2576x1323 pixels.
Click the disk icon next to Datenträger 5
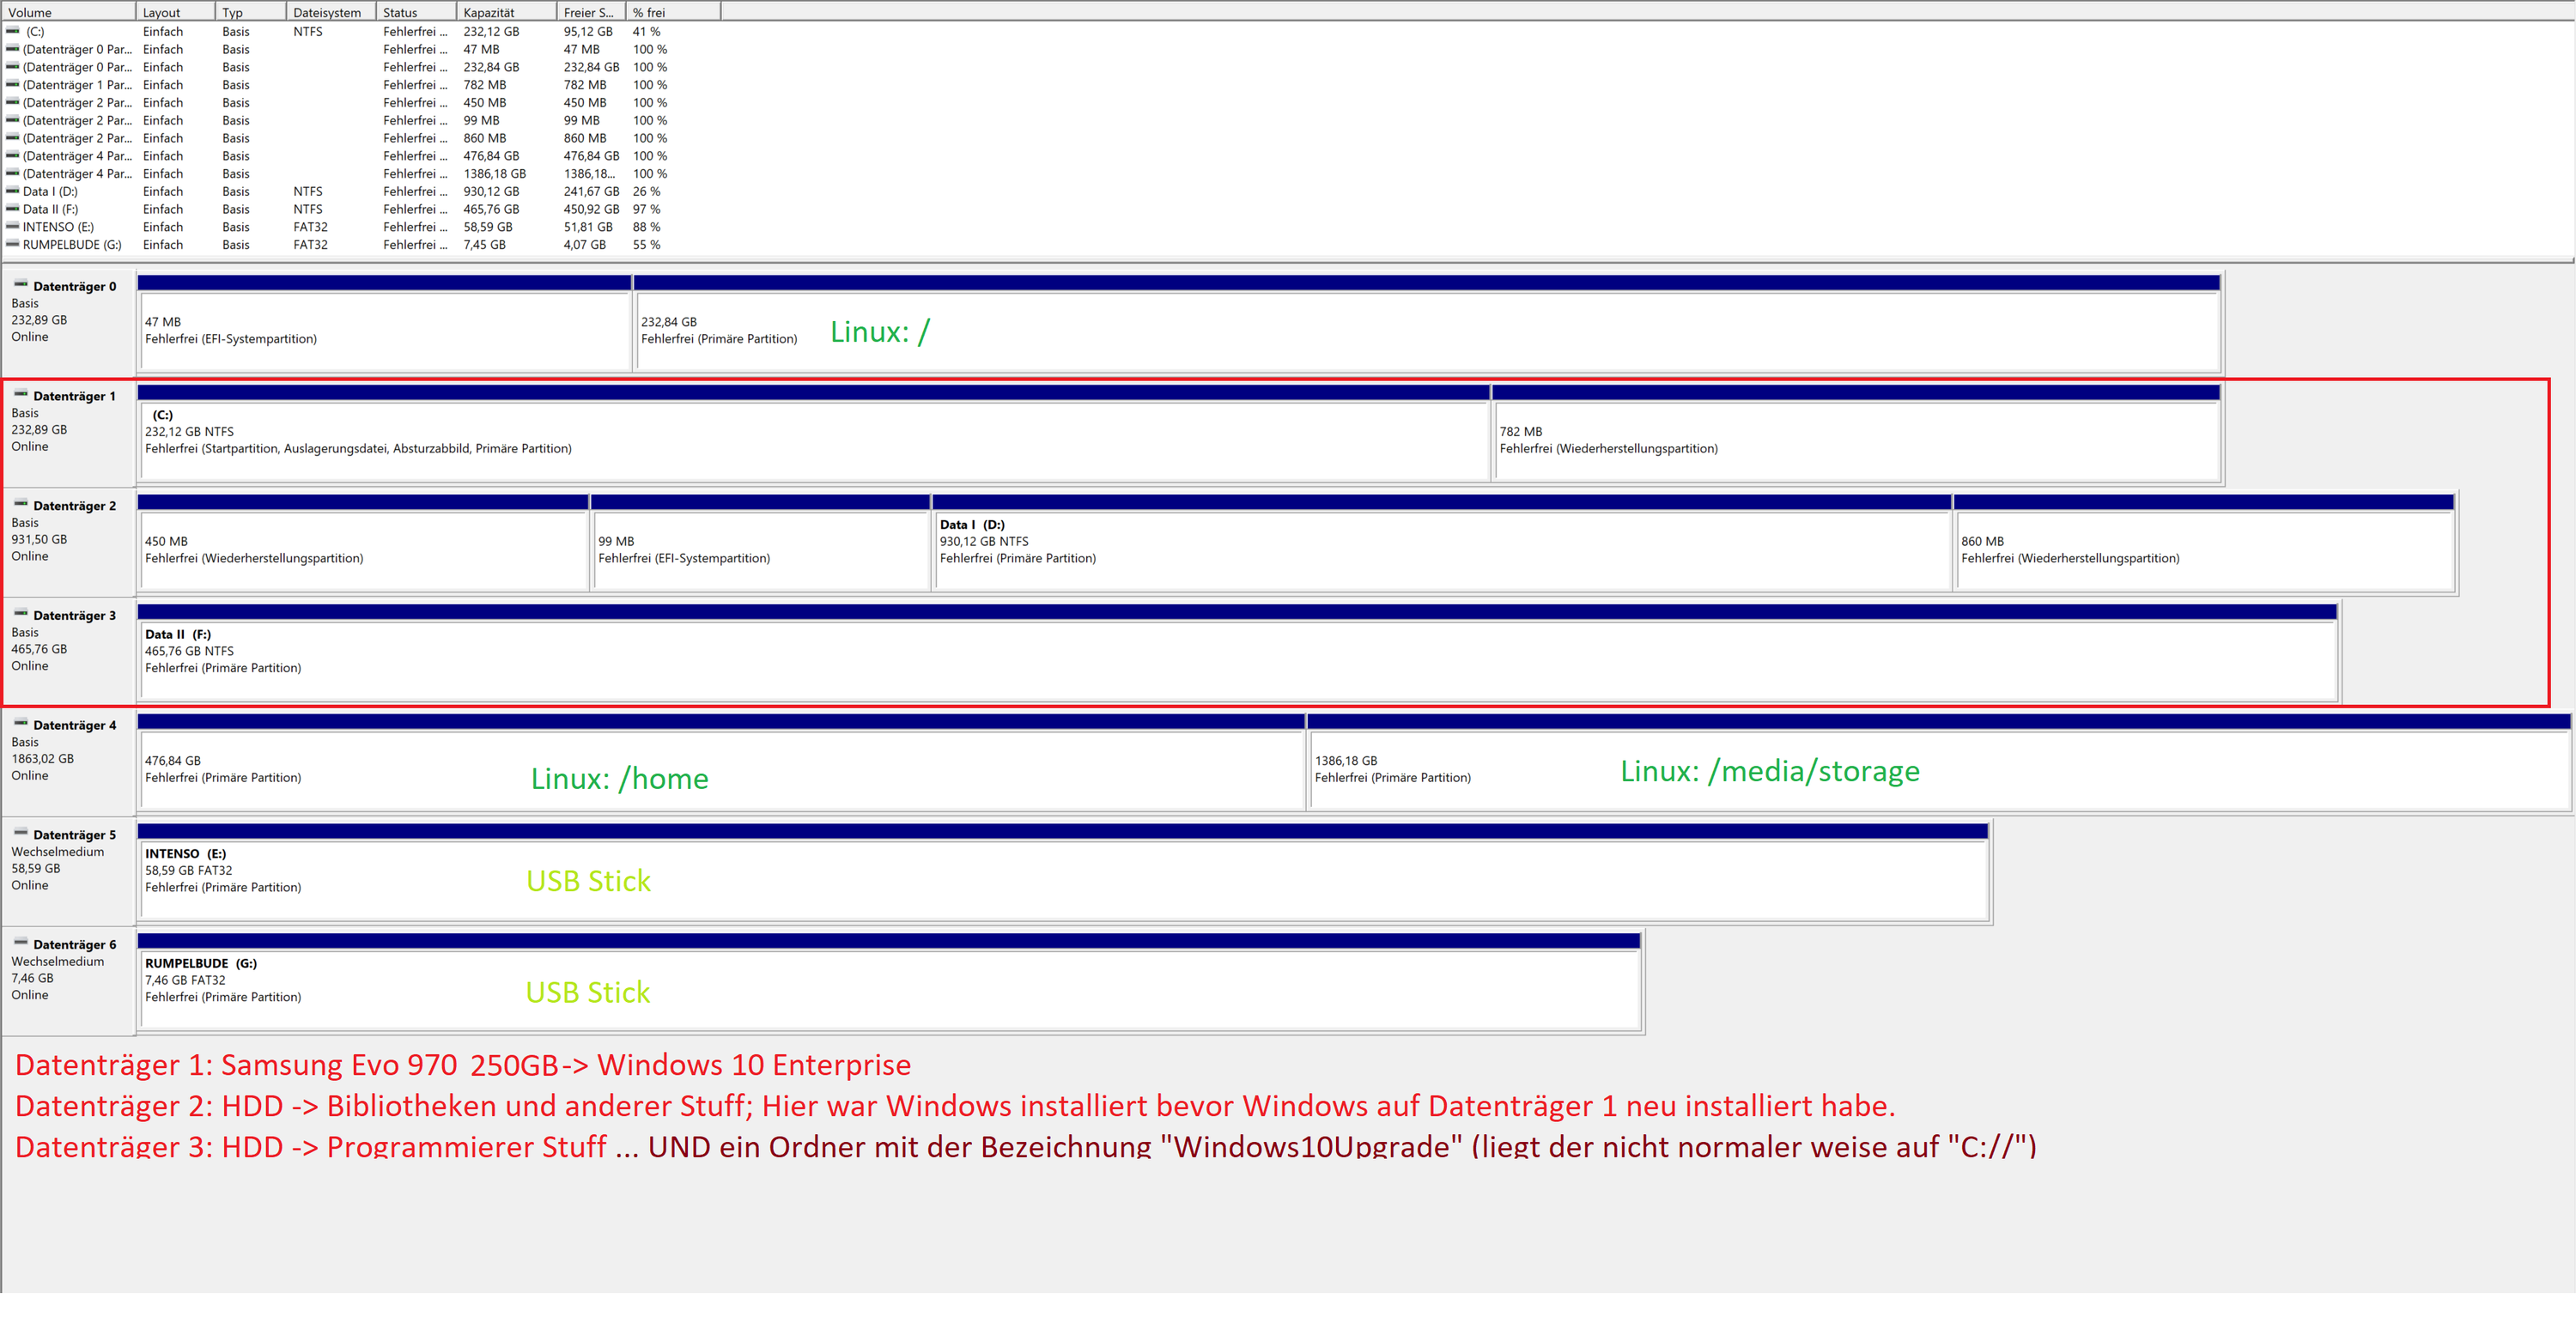pyautogui.click(x=20, y=834)
